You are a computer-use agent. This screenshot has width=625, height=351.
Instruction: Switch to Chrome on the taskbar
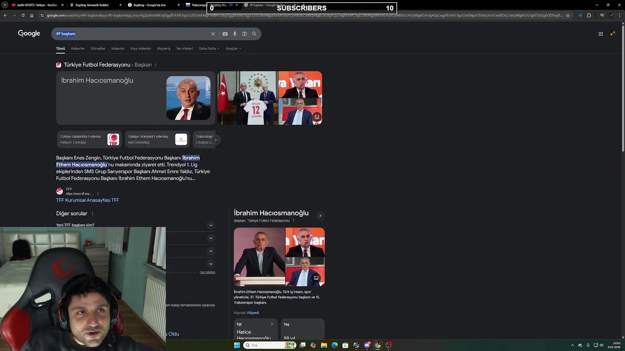pos(377,345)
